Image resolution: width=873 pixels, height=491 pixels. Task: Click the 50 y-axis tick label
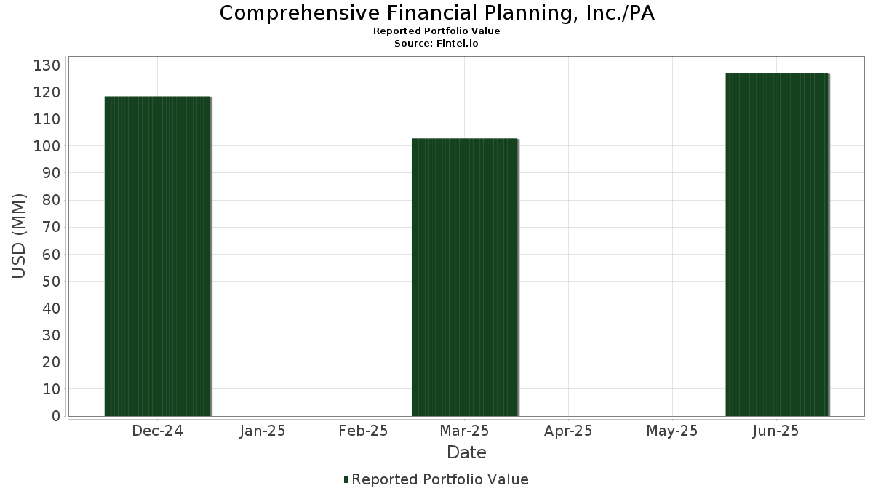tap(52, 282)
